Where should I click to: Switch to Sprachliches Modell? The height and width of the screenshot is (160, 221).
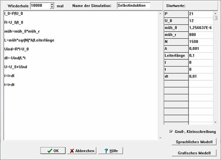(x=194, y=142)
